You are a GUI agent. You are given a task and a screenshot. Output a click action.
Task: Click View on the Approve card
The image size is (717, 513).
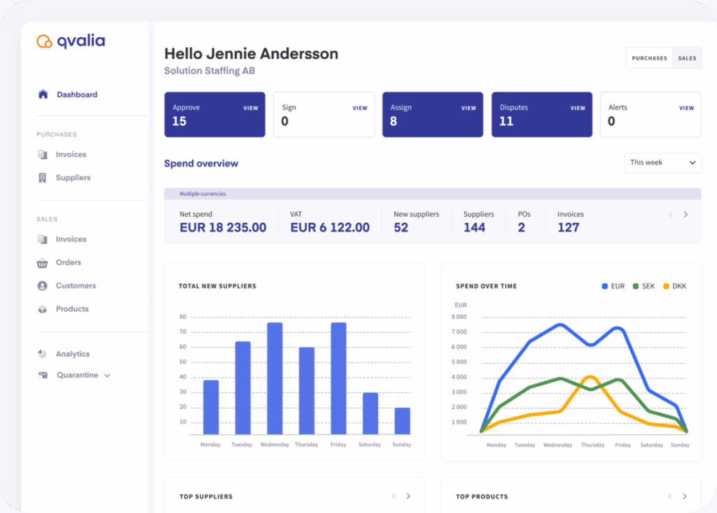pos(251,109)
